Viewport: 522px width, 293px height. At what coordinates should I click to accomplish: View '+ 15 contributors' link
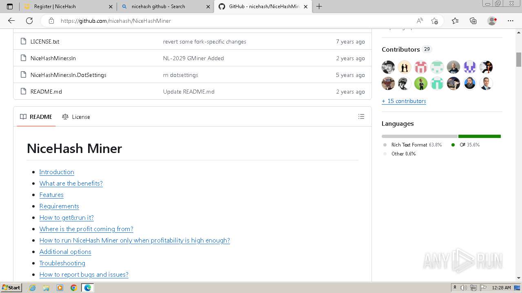coord(404,101)
